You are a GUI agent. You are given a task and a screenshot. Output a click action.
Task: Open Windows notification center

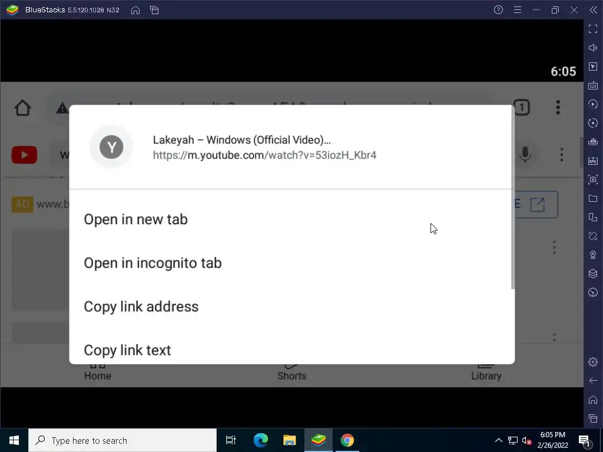tap(584, 440)
